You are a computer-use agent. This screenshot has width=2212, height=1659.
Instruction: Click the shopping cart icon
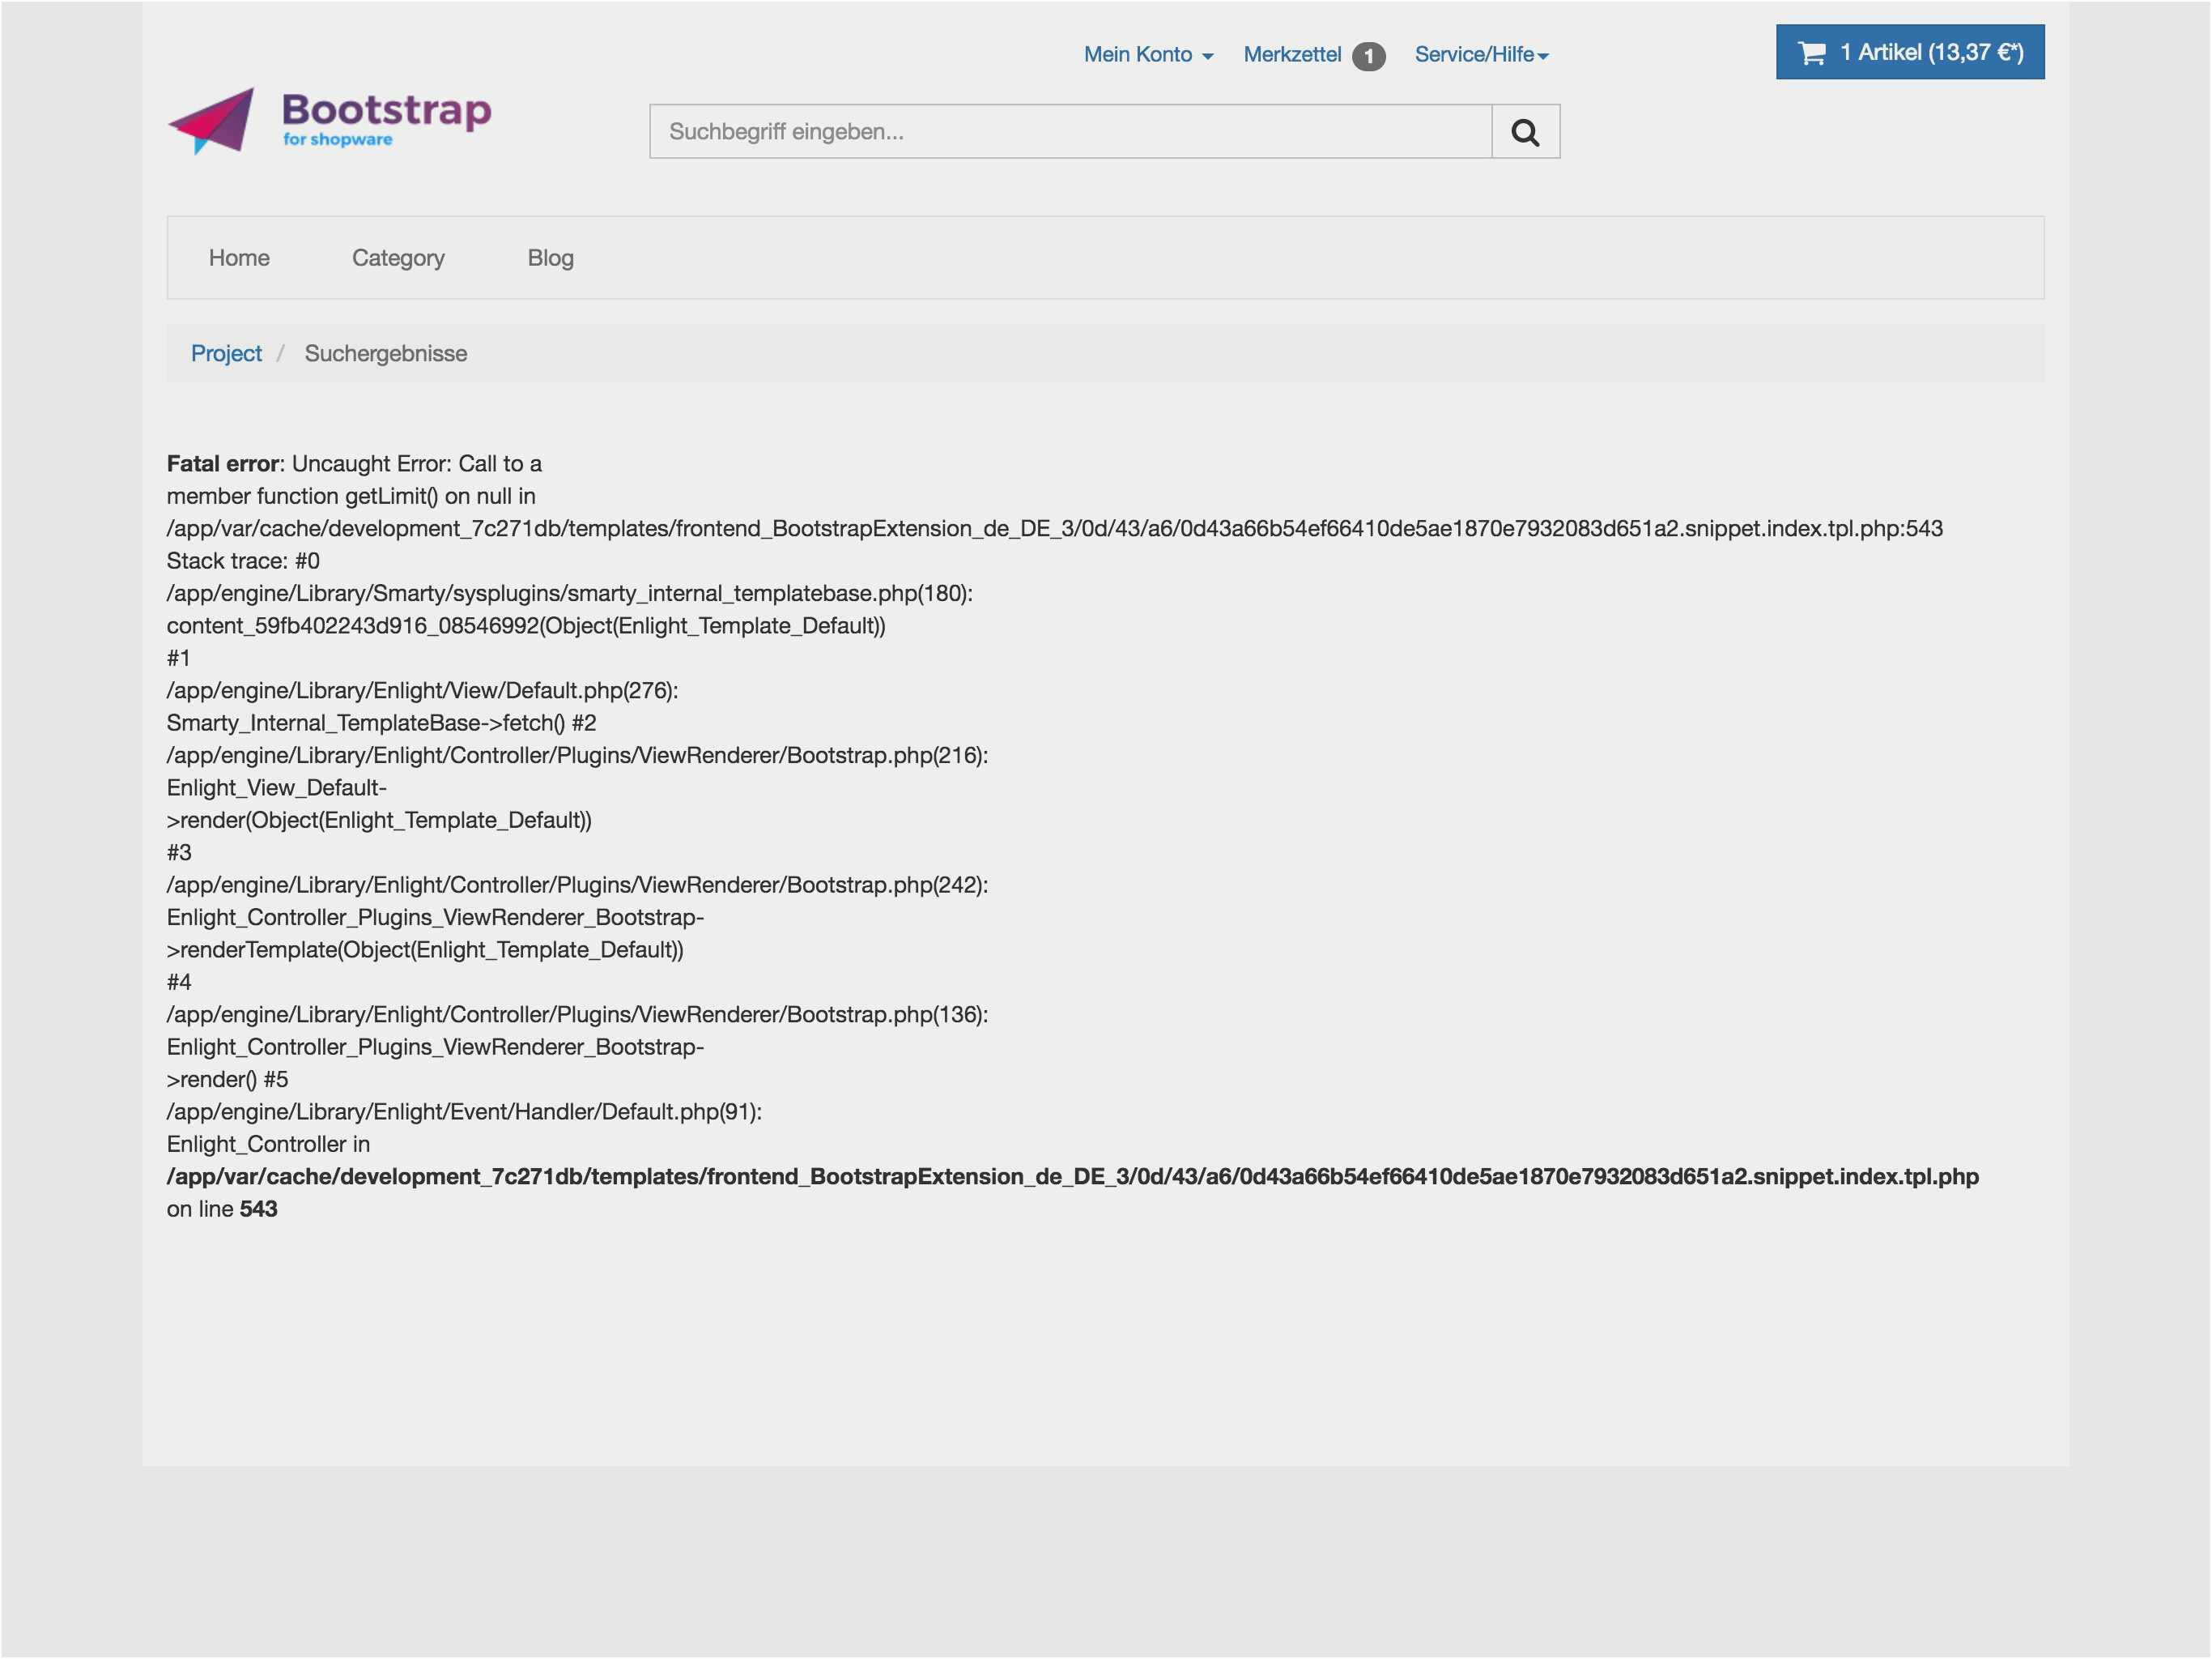[x=1811, y=53]
